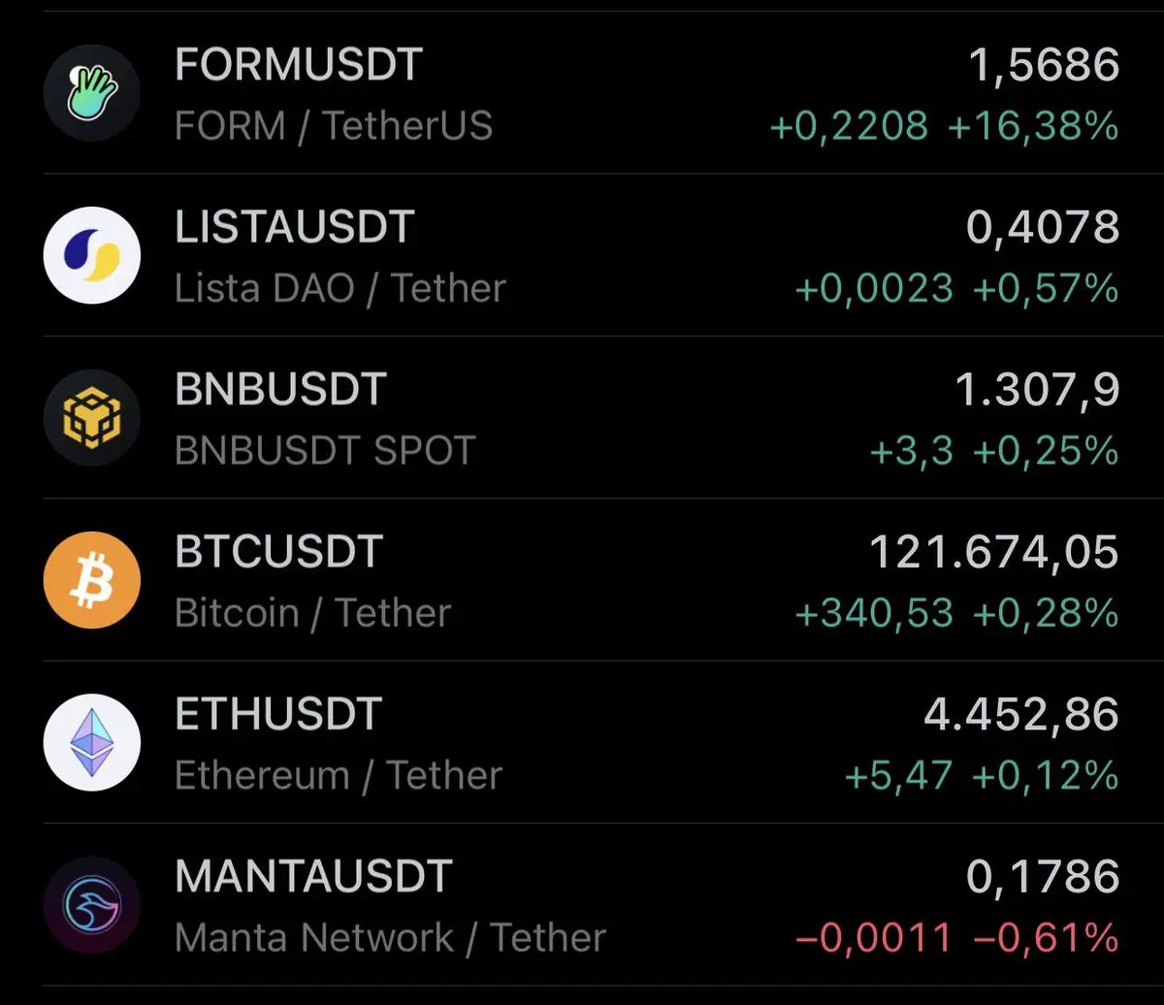Tap Manta's red -0,61% change

click(x=1046, y=938)
